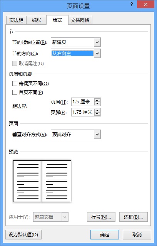Increase the 页眉 distance with up arrow
Viewport: 157px width, 246px height.
(x=97, y=100)
